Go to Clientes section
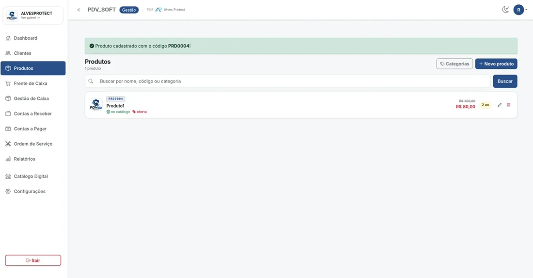Screen dimensions: 533x278 pos(33,53)
